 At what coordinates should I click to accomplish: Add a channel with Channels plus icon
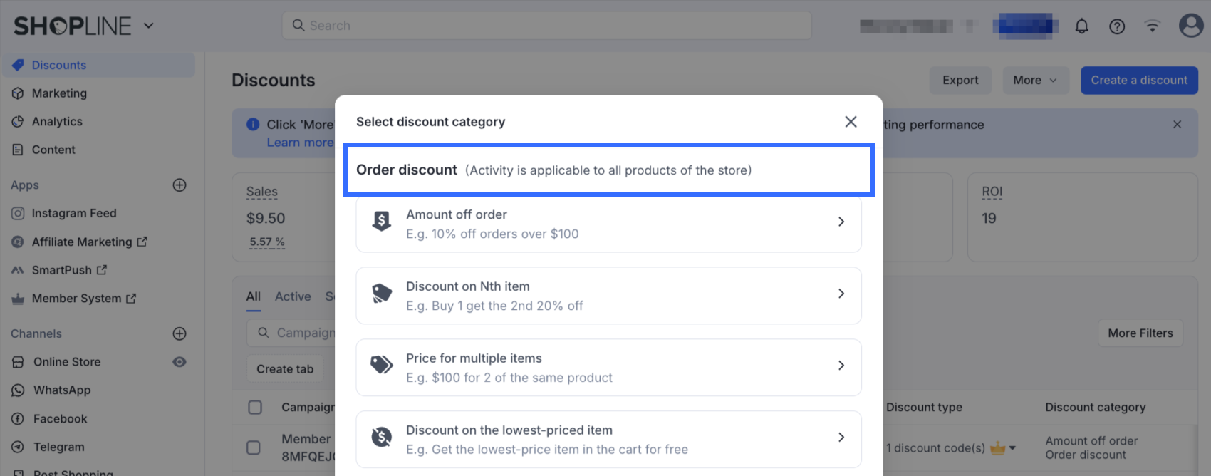[180, 333]
